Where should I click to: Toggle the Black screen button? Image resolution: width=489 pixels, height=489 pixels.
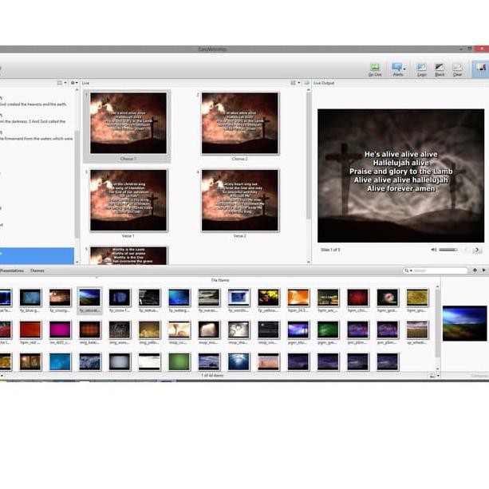tap(440, 69)
